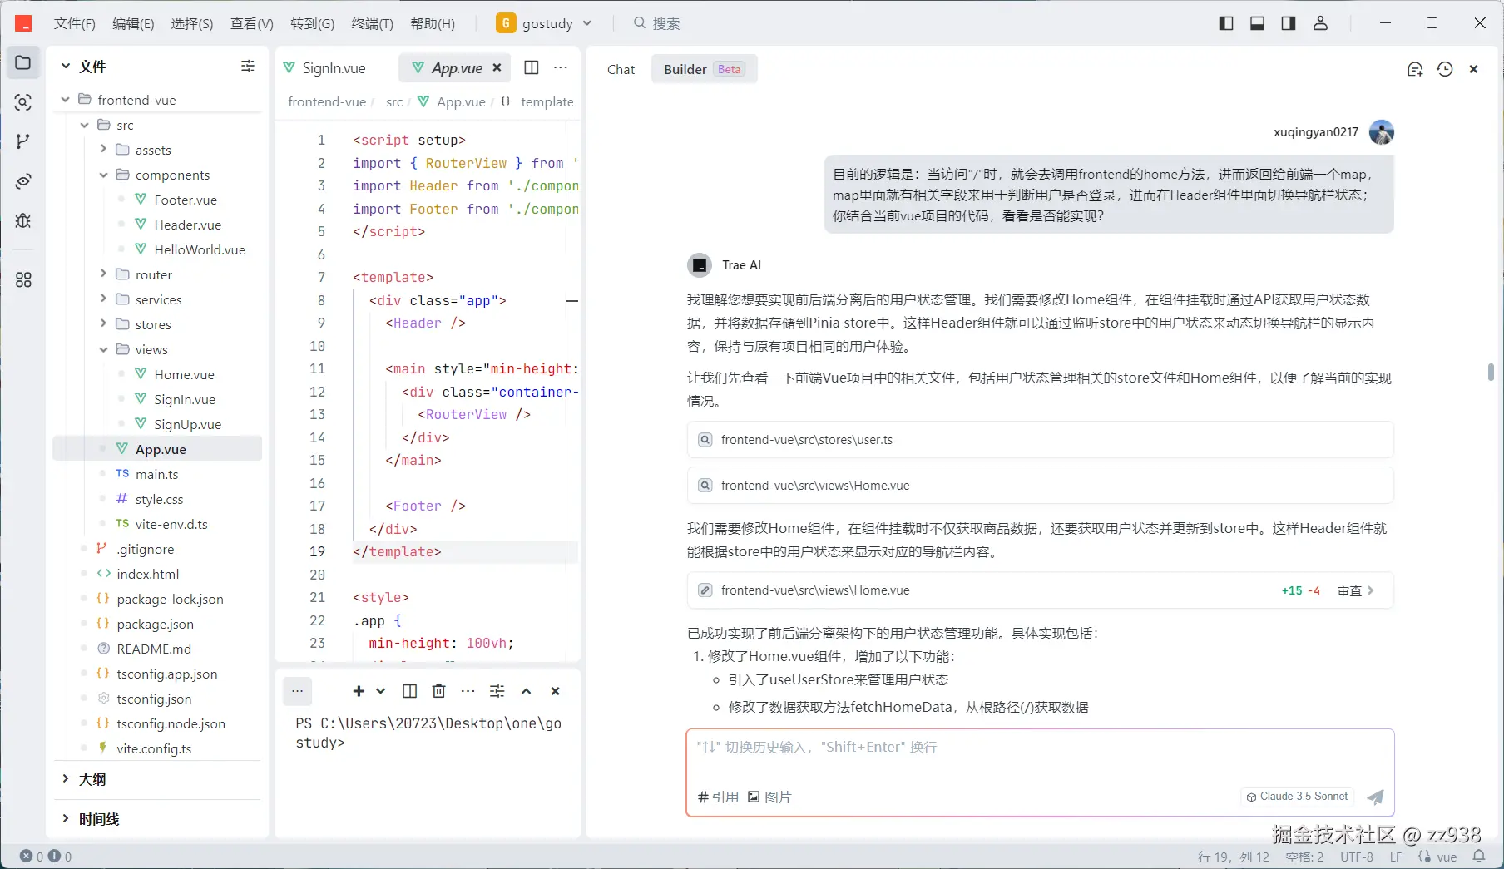Open the terminal more actions menu
1504x869 pixels.
tap(468, 691)
